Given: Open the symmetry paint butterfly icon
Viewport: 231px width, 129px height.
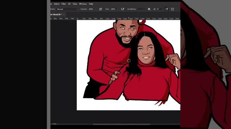Looking at the screenshot, I should point(173,9).
